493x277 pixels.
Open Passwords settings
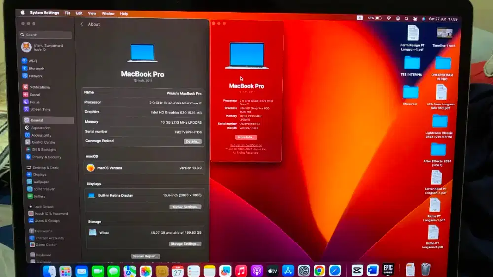click(41, 231)
